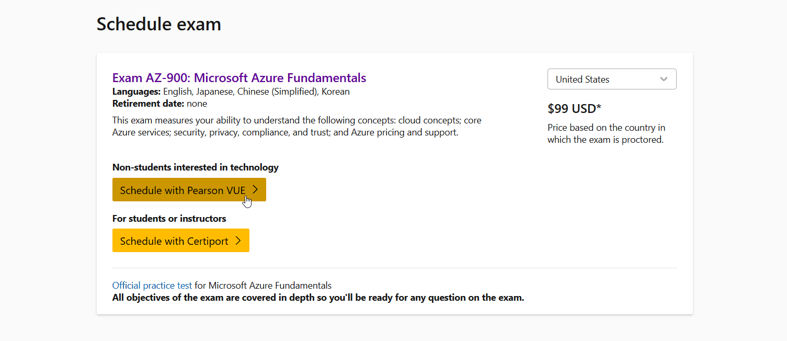Screen dimensions: 787x341
Task: Click the Non-students interested in technology label
Action: [x=195, y=167]
